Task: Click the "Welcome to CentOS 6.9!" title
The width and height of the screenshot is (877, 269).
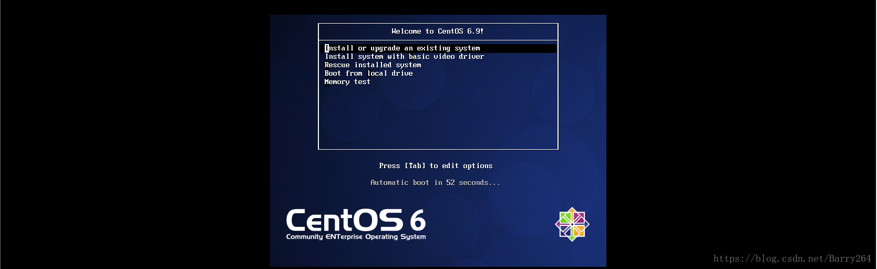Action: [x=438, y=32]
